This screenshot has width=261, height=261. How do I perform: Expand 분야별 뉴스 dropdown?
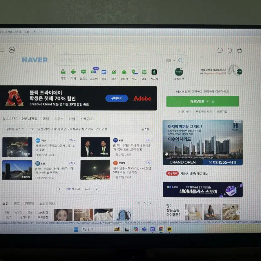point(15,129)
